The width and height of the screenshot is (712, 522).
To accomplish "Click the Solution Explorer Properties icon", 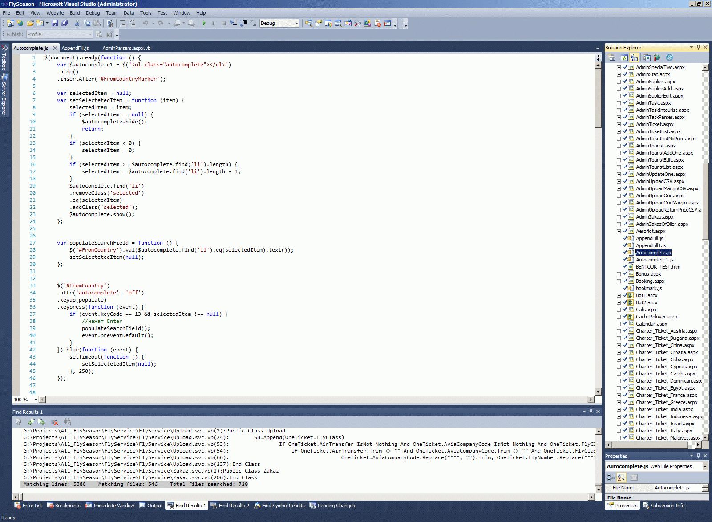I will [611, 57].
